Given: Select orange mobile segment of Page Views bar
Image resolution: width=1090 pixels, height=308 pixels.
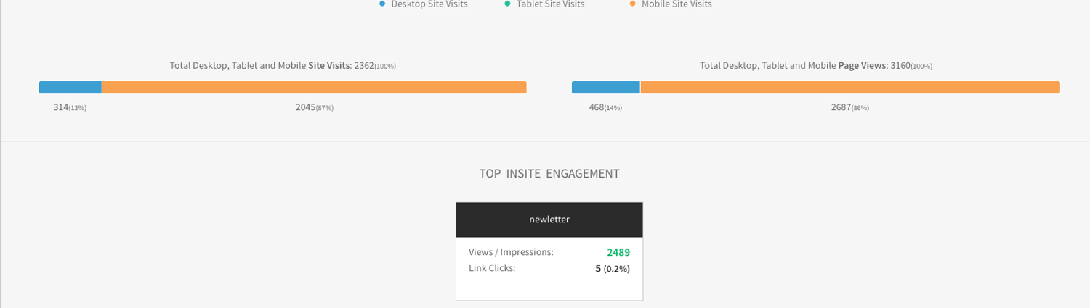Looking at the screenshot, I should click(x=849, y=88).
